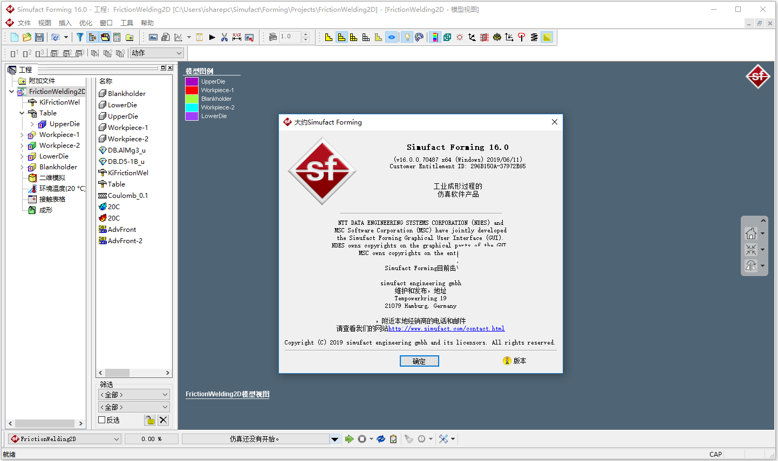This screenshot has width=778, height=461.
Task: Toggle the first yellow L-shape display mode
Action: [x=329, y=37]
